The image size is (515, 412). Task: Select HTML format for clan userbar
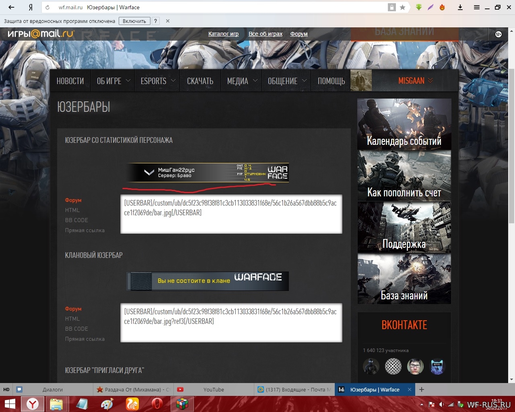pyautogui.click(x=72, y=319)
